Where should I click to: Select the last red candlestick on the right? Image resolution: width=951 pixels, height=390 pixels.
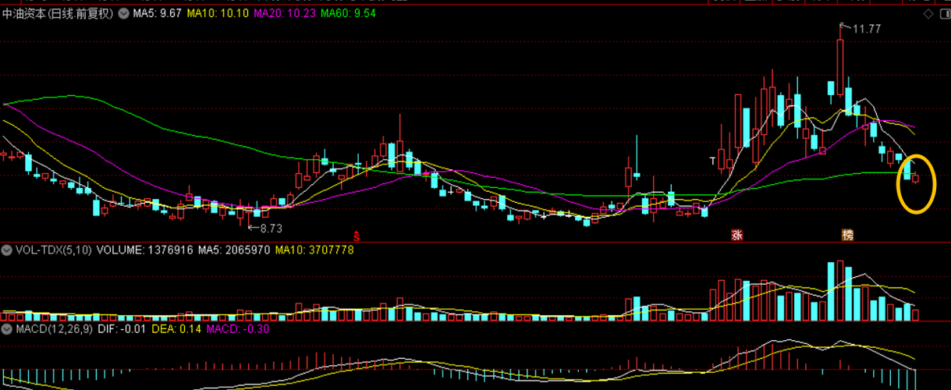coord(916,179)
